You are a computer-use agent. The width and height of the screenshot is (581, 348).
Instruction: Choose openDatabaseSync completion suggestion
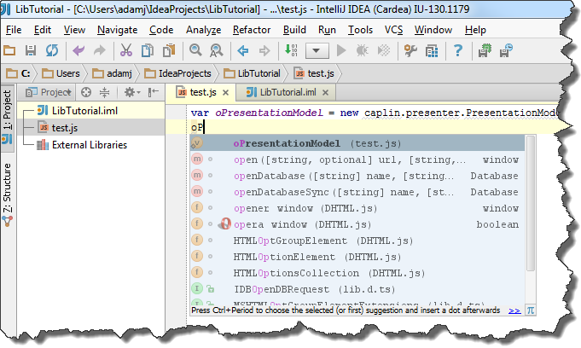[357, 192]
